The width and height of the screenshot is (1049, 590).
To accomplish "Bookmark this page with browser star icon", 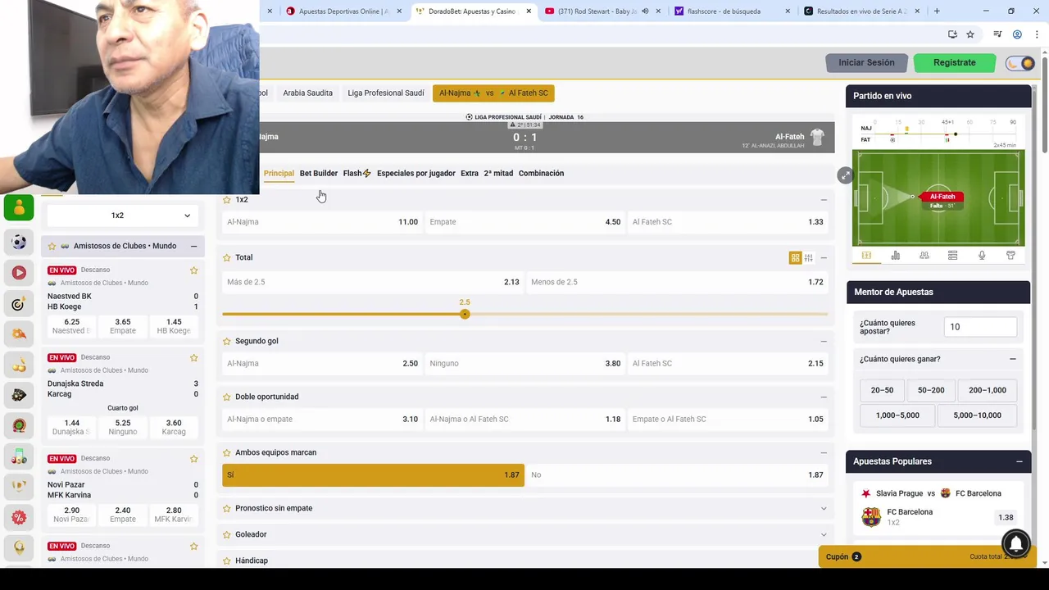I will pyautogui.click(x=970, y=34).
